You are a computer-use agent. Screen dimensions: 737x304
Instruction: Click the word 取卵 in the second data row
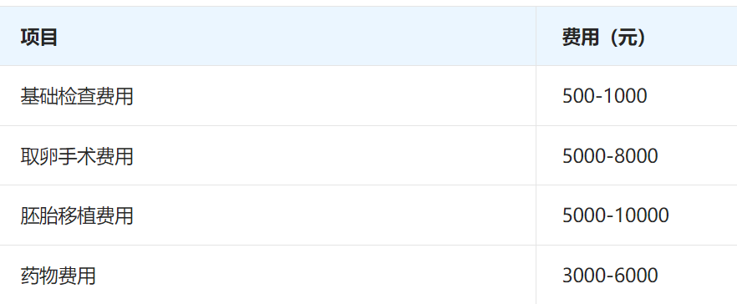click(x=39, y=155)
